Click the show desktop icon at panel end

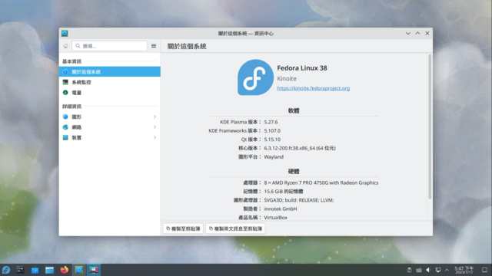pos(485,270)
